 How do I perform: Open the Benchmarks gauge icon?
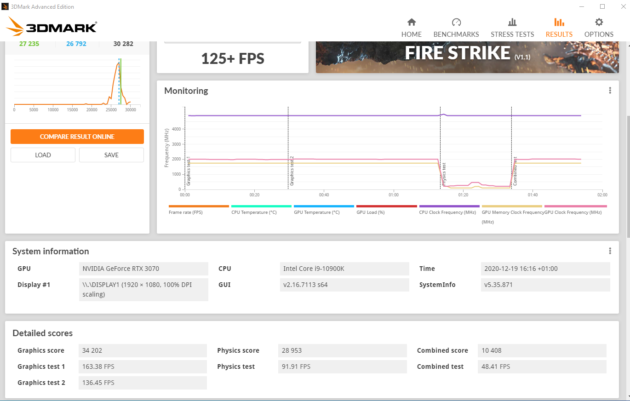pos(456,22)
